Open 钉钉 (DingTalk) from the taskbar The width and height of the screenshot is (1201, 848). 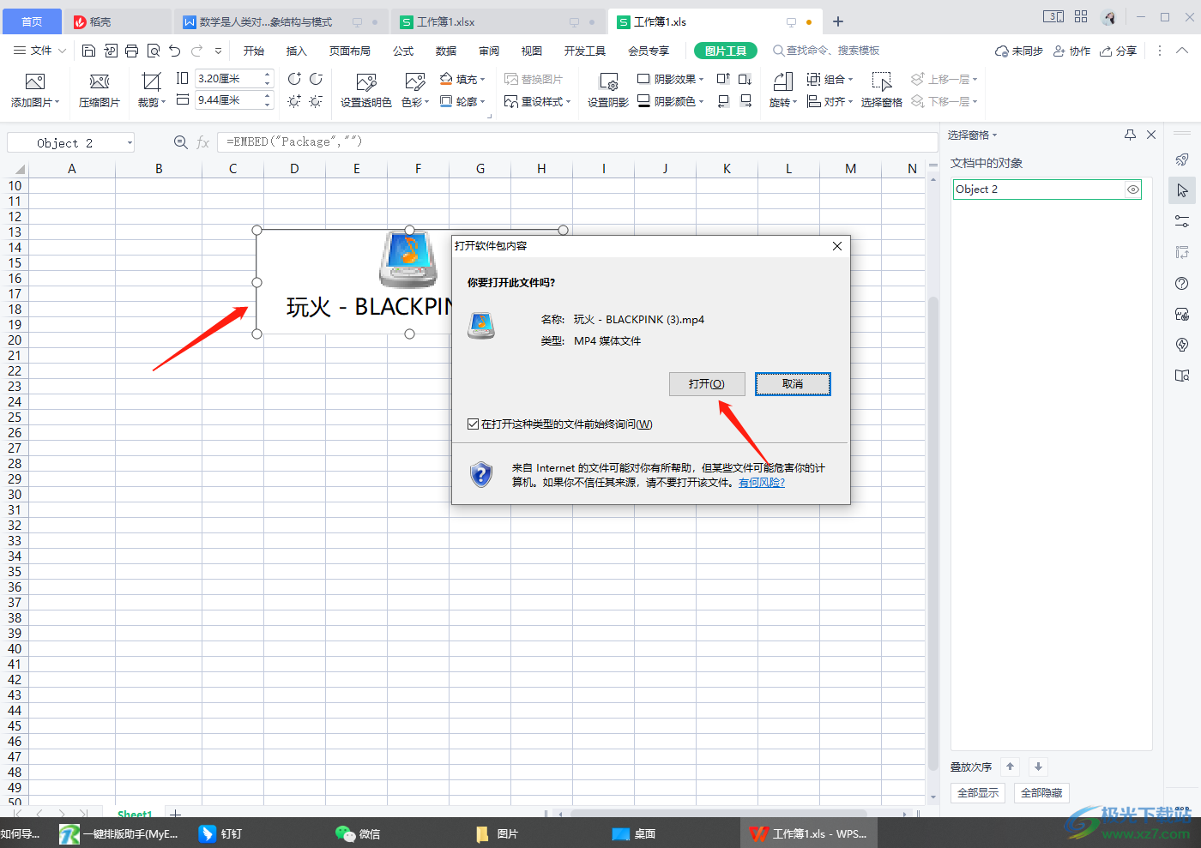pos(220,833)
